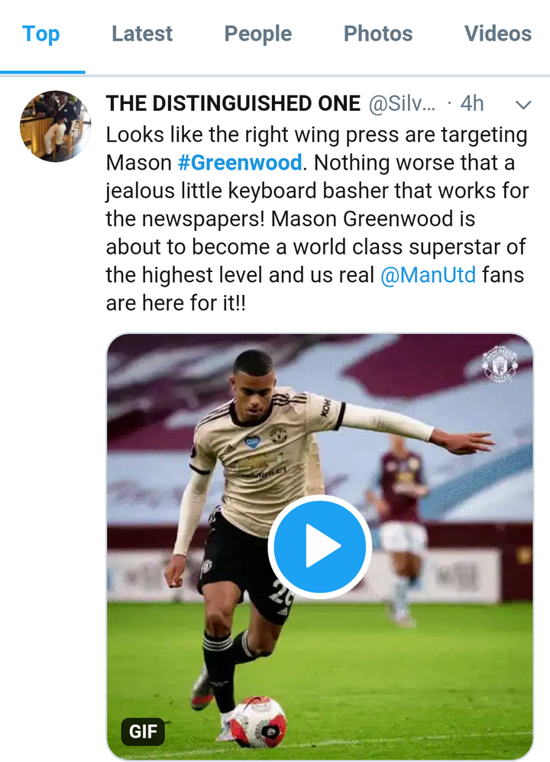Switch to the Top tab

coord(41,34)
